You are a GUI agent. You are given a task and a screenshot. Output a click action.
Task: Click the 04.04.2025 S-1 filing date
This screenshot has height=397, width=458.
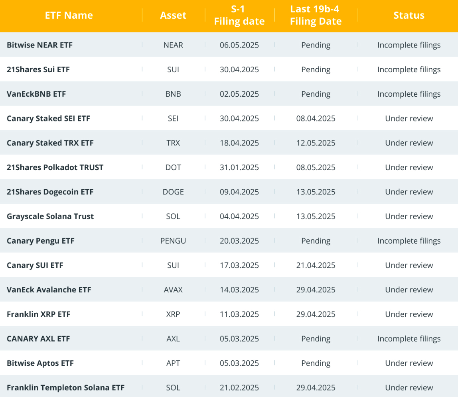click(239, 216)
